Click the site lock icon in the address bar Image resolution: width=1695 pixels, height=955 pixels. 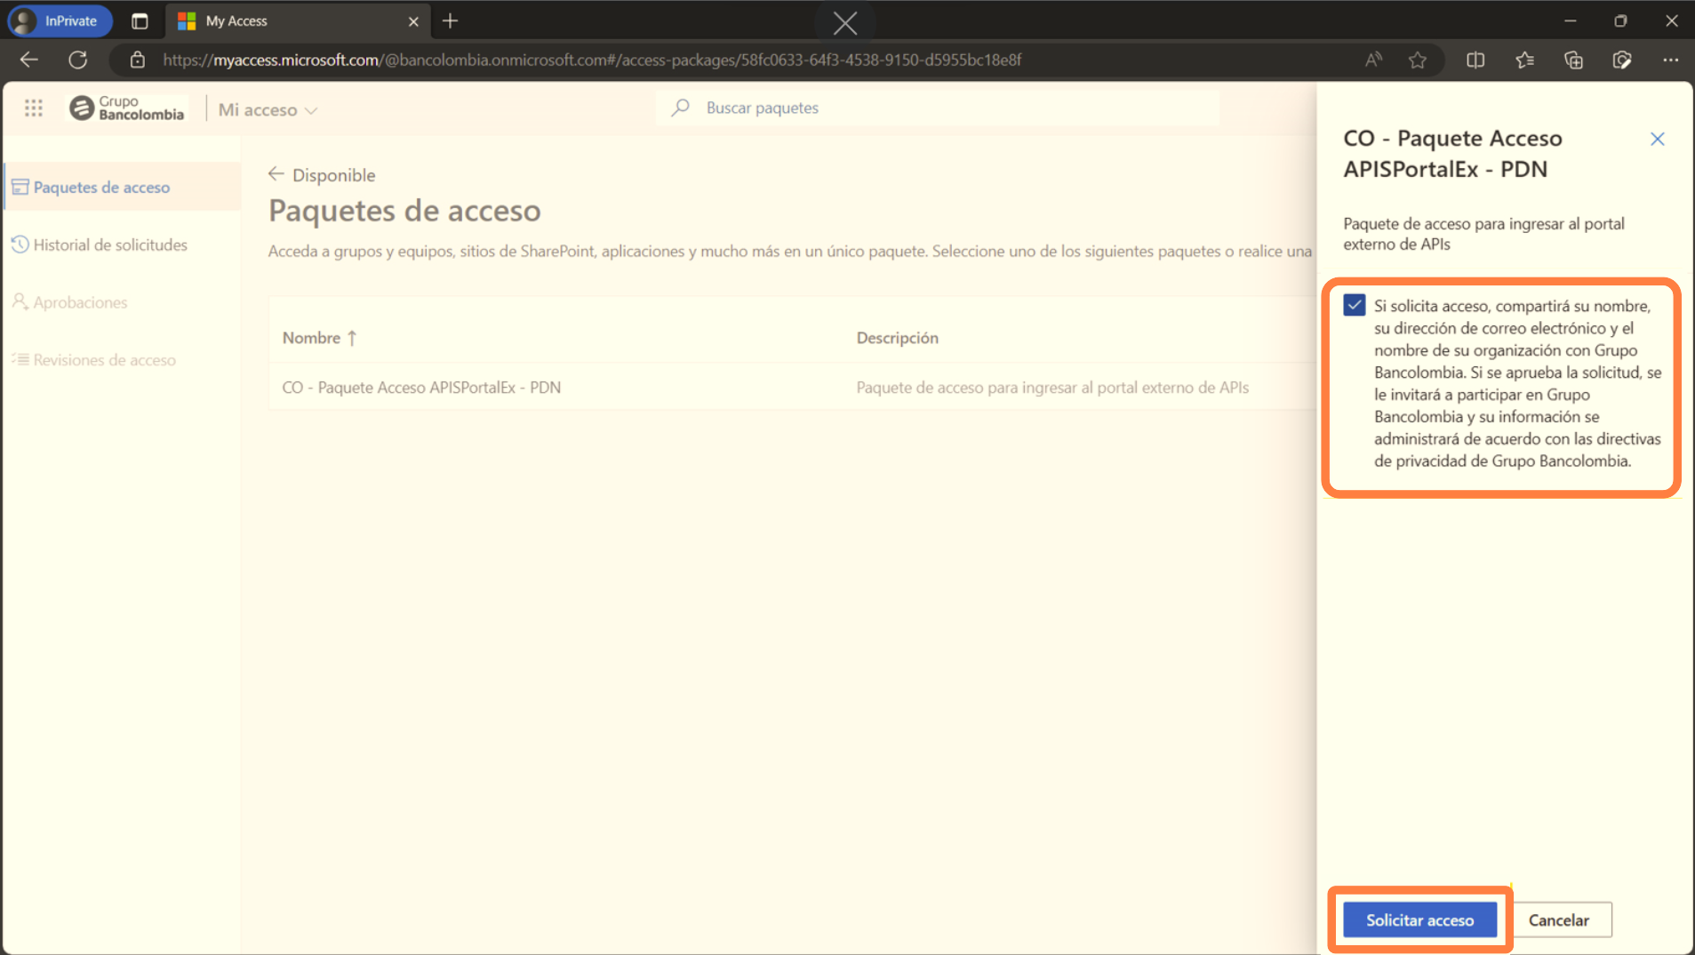[138, 60]
